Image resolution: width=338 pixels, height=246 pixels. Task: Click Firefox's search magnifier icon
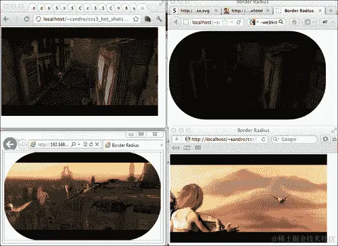coord(281,22)
